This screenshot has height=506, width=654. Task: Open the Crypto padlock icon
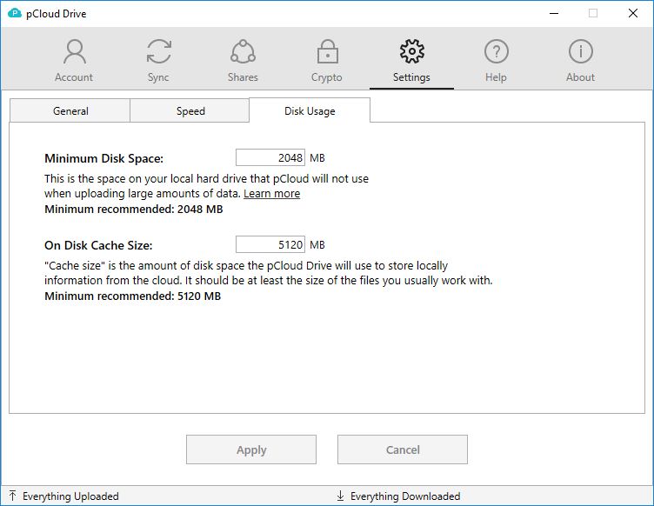click(327, 51)
